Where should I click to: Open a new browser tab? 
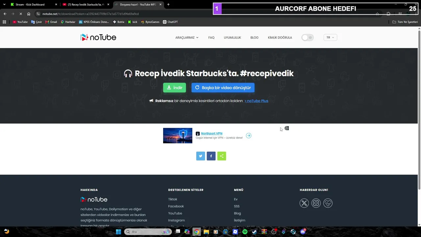click(168, 5)
